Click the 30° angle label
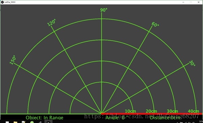 192,63
